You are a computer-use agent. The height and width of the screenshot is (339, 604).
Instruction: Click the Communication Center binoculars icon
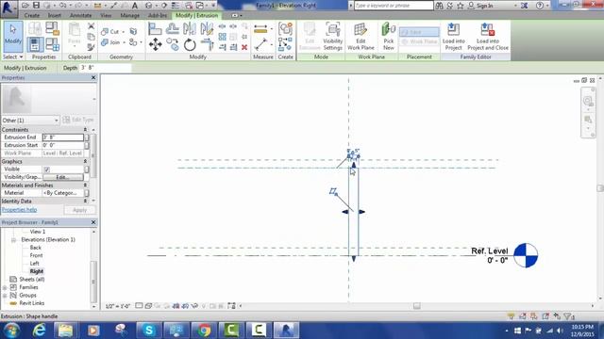coord(439,6)
